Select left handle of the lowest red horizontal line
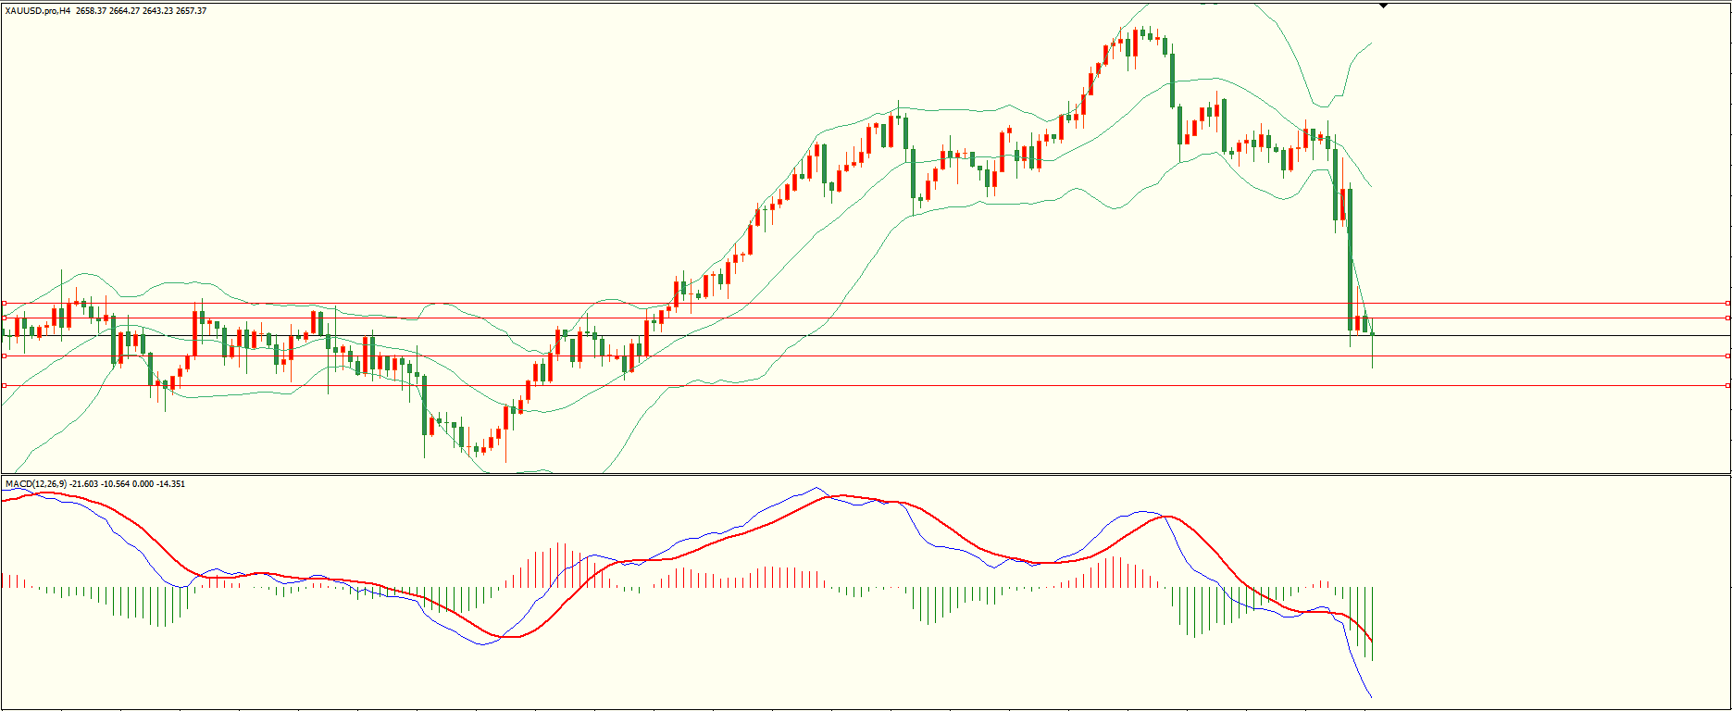This screenshot has height=711, width=1732. (x=4, y=385)
